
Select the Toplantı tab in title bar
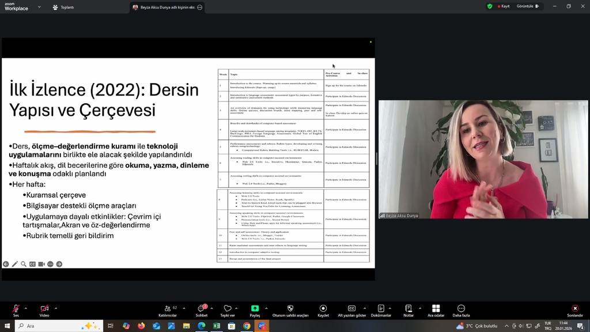click(63, 7)
